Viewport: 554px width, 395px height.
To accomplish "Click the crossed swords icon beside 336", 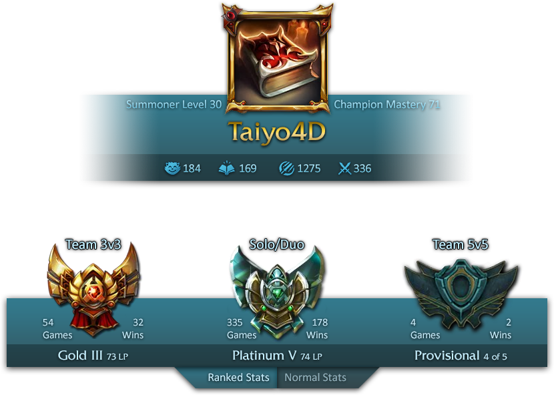I will 344,169.
